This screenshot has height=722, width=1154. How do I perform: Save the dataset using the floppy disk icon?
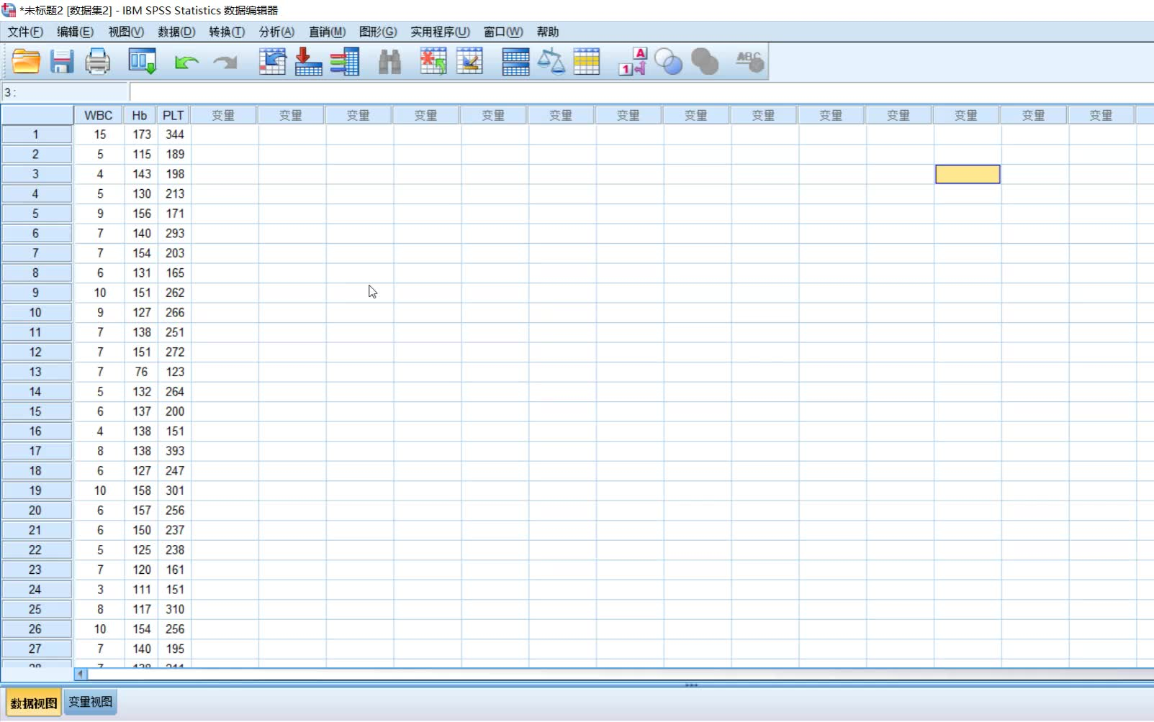coord(62,62)
